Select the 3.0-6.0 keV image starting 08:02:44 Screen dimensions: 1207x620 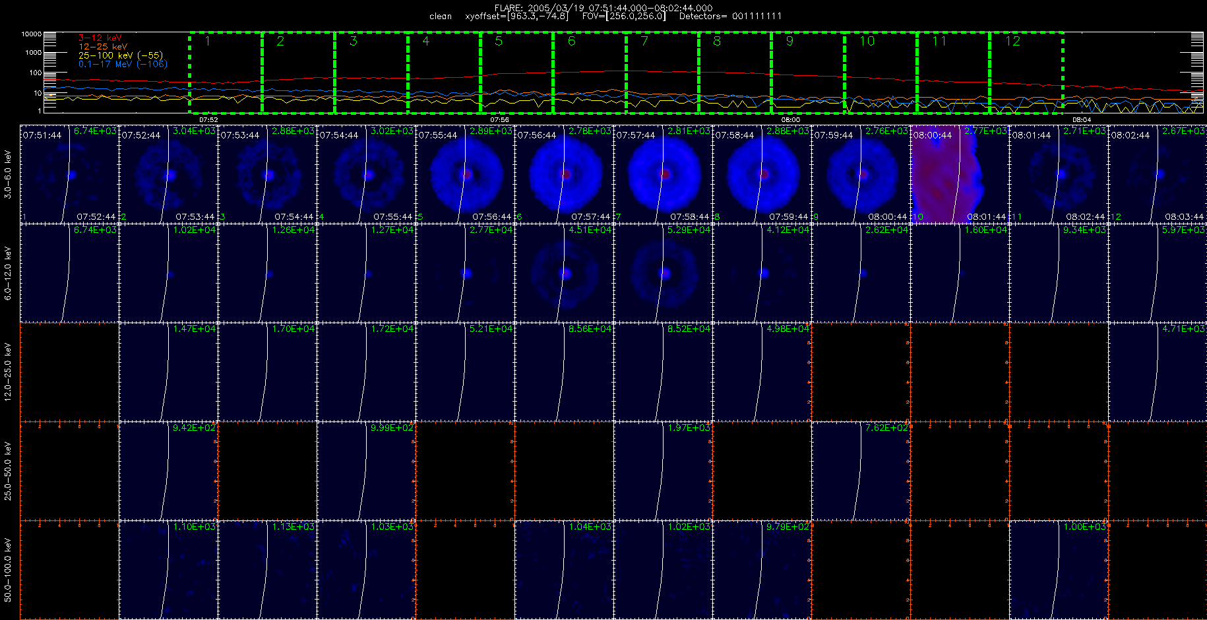coord(1158,174)
